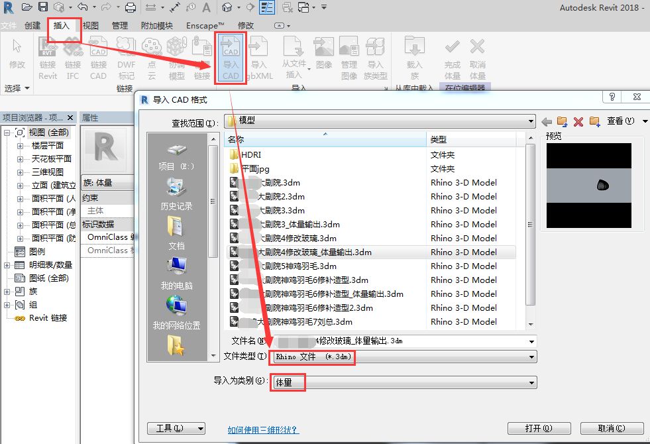Screen dimensions: 650x444
Task: Click the 链接 CAD ribbon icon
Action: [x=98, y=58]
